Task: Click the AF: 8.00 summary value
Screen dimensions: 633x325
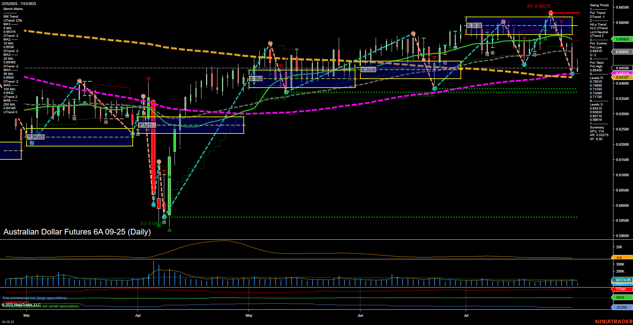Action: tap(596, 139)
